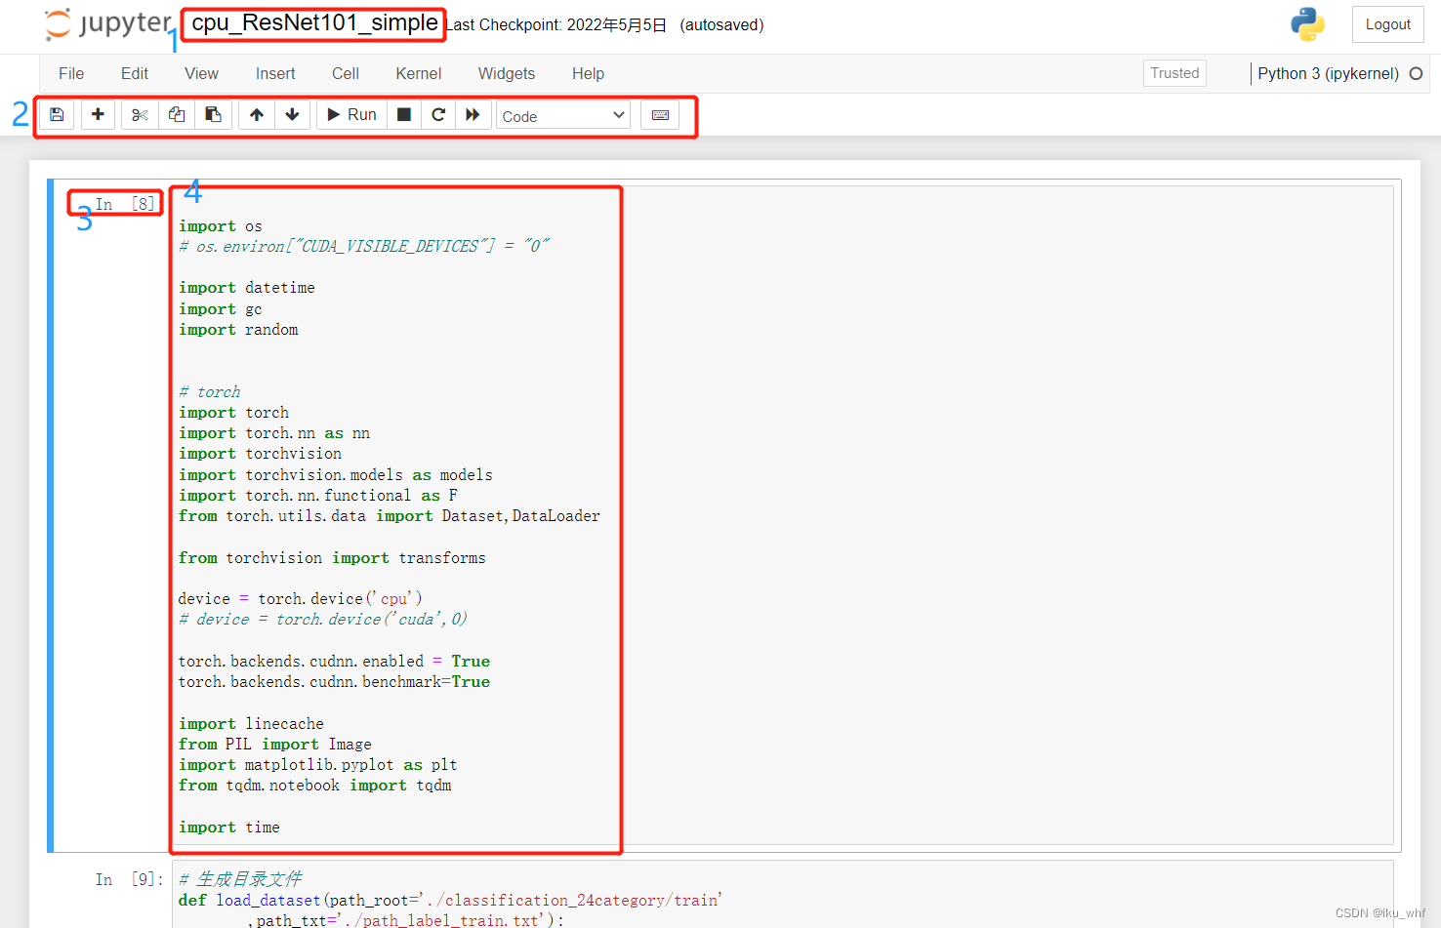Open the Help menu
This screenshot has width=1441, height=928.
588,73
